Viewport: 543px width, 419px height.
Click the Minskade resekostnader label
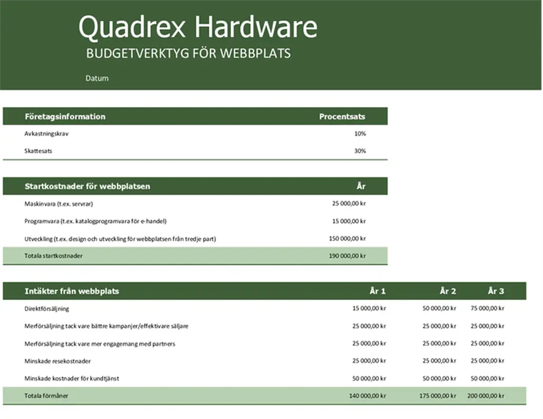[58, 361]
